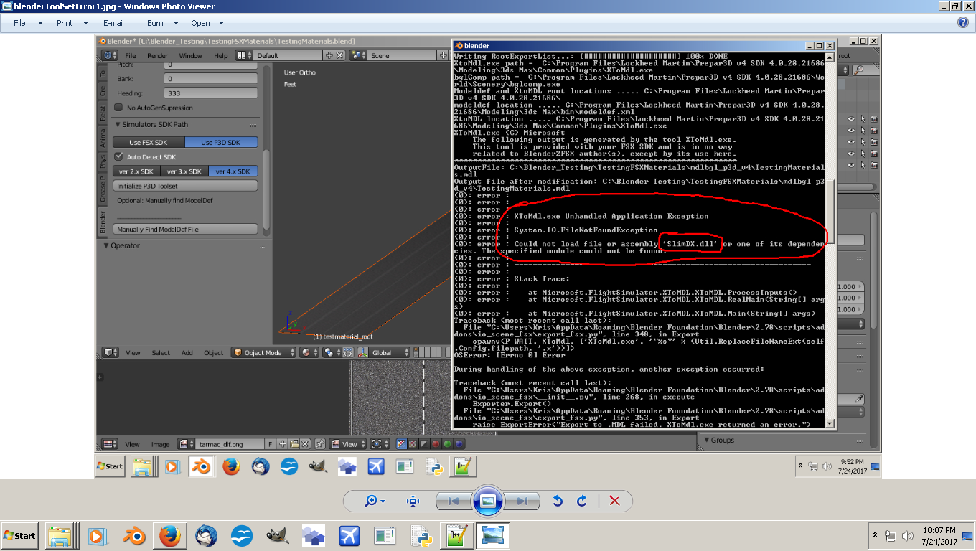This screenshot has height=551, width=976.
Task: Collapse the Operator panel
Action: pyautogui.click(x=108, y=245)
